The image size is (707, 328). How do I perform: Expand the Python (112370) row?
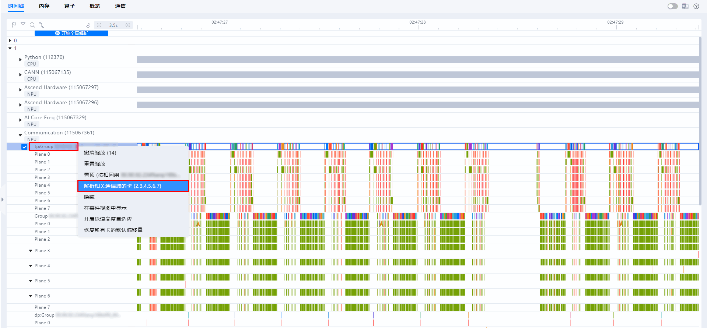click(20, 60)
